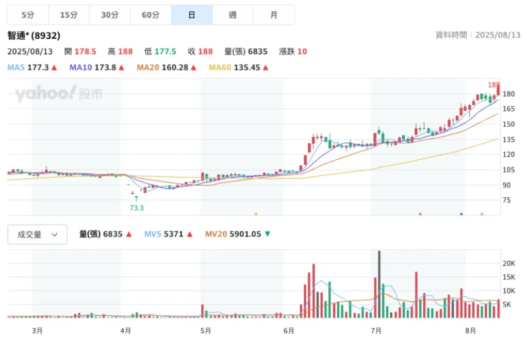
Task: Click the latest red candlestick at 188
Action: pyautogui.click(x=498, y=90)
